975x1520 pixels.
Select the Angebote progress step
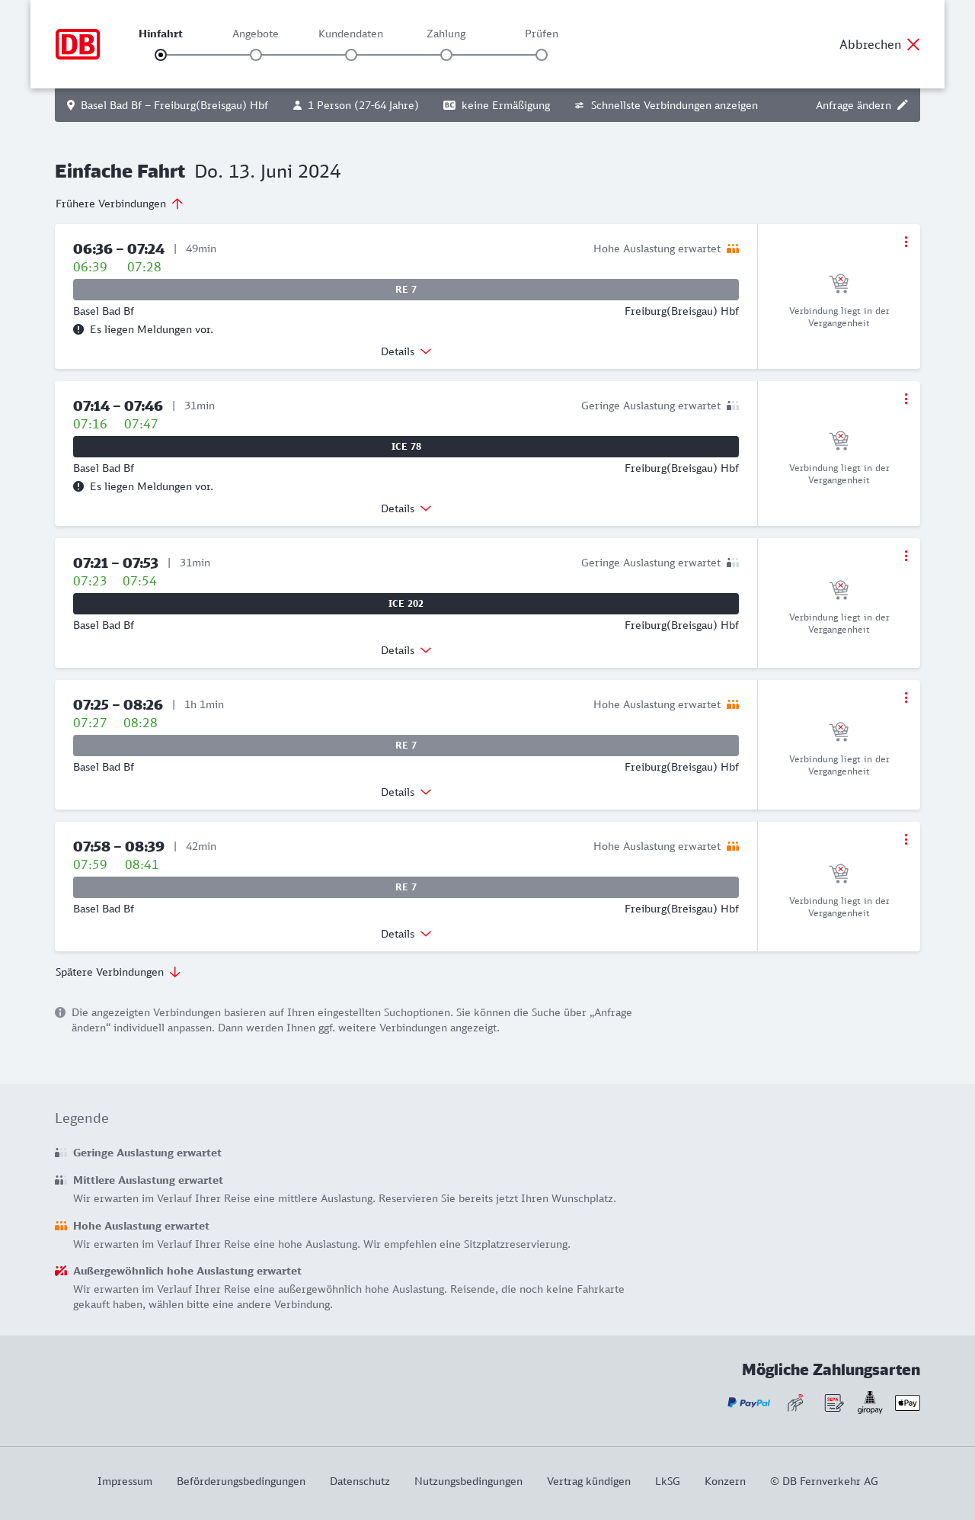[256, 55]
